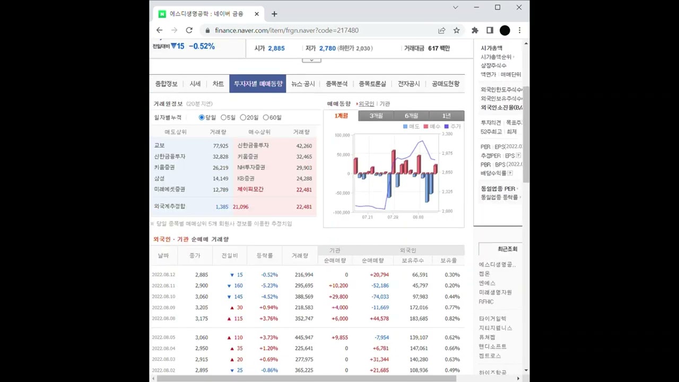Image resolution: width=679 pixels, height=382 pixels.
Task: Select the 당일 radio button
Action: 202,117
